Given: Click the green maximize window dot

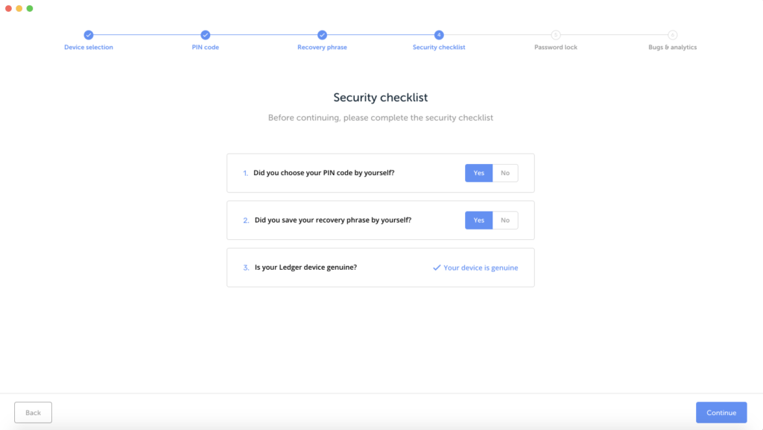Looking at the screenshot, I should coord(30,8).
